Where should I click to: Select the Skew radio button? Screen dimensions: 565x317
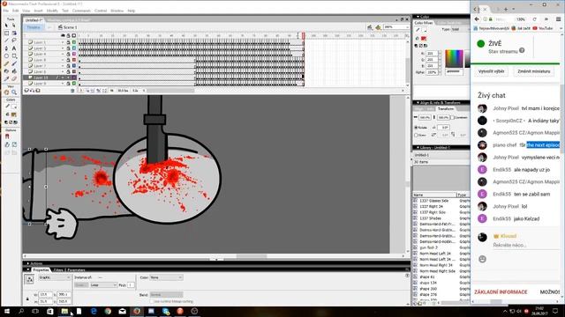(x=416, y=135)
